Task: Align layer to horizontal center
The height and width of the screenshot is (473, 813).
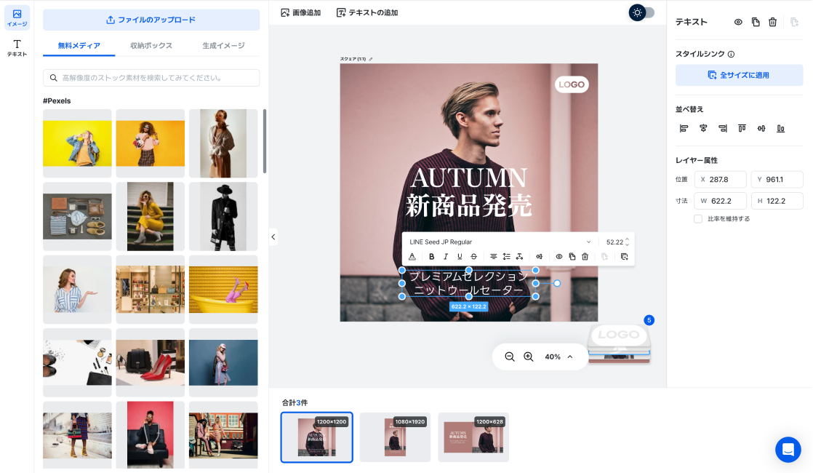Action: (x=703, y=128)
